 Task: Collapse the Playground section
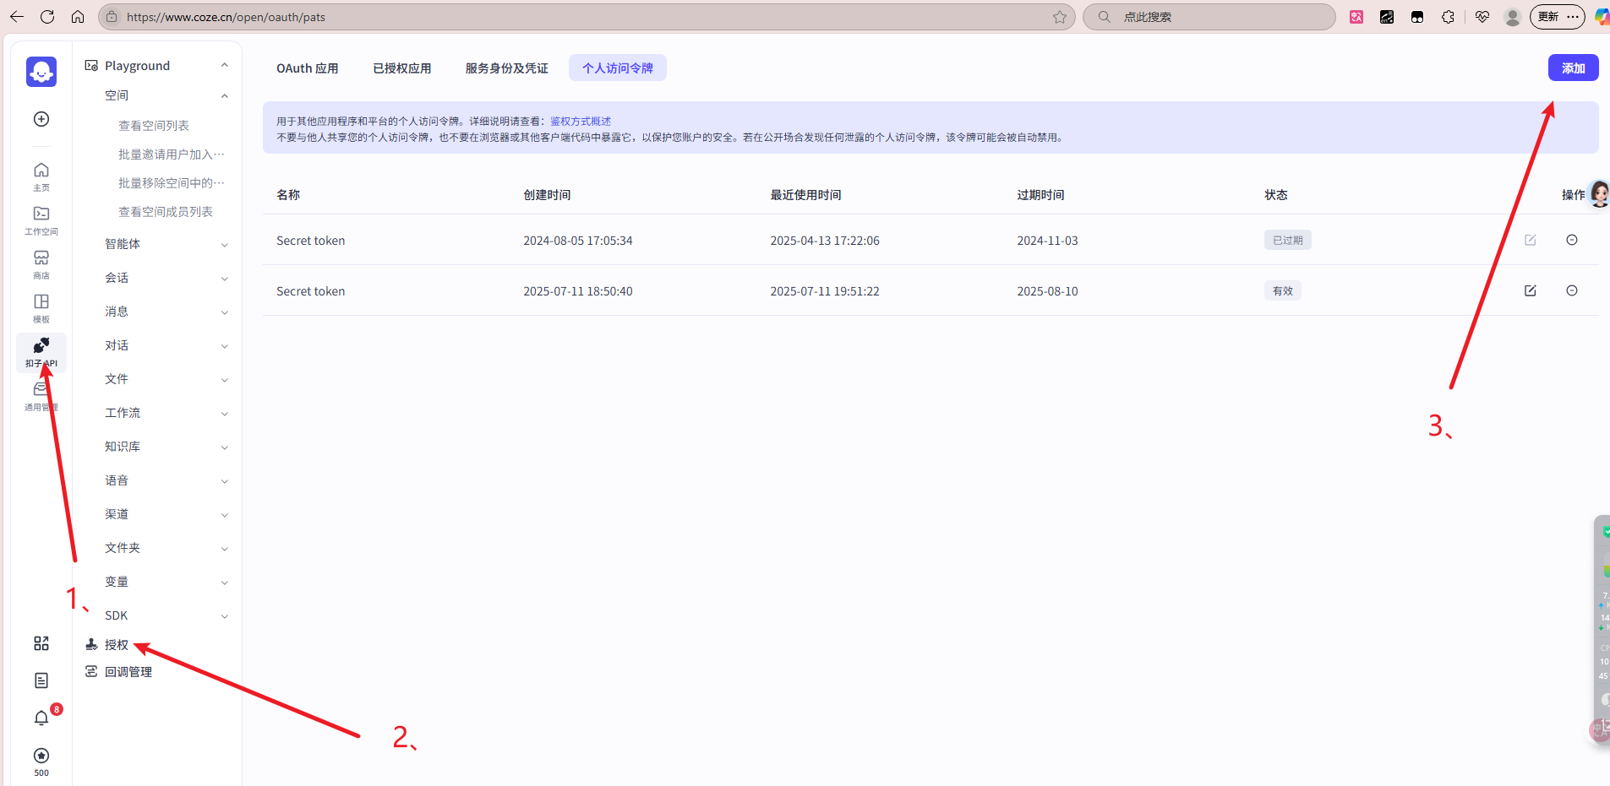pyautogui.click(x=224, y=66)
